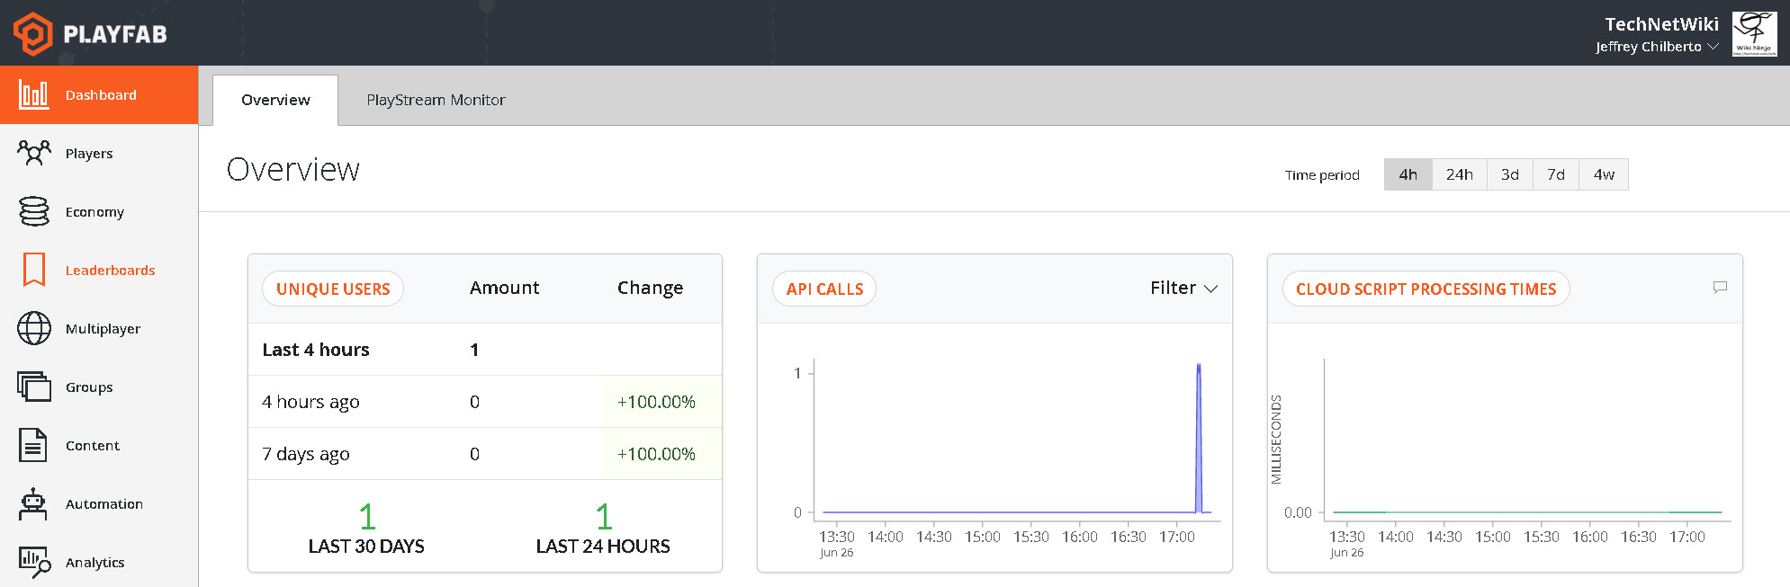
Task: Click the Analytics chart magnifier icon
Action: pos(34,562)
